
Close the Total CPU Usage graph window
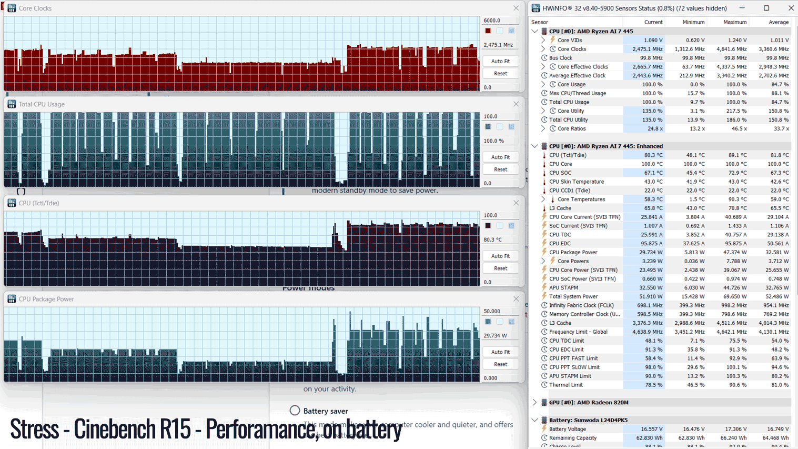tap(516, 104)
